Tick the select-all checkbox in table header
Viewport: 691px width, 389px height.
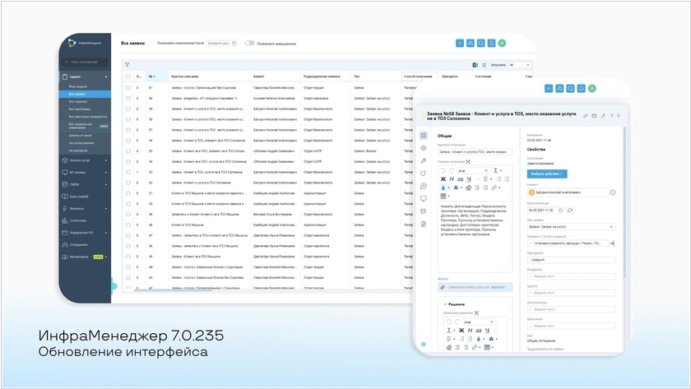pos(128,76)
